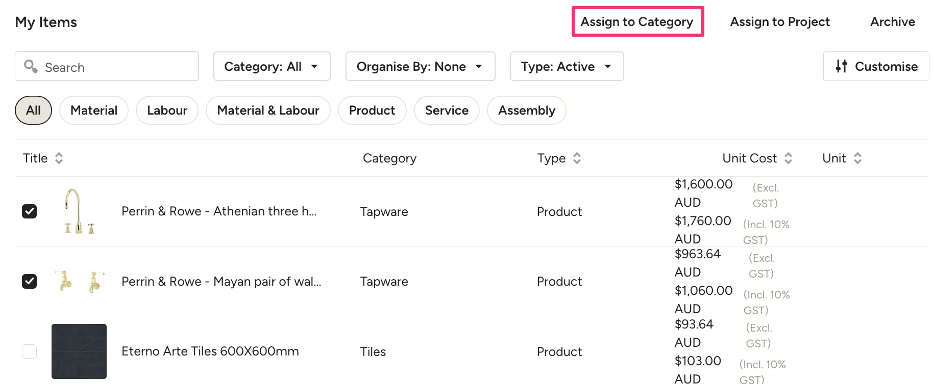
Task: Open the Type: Active dropdown
Action: tap(567, 66)
